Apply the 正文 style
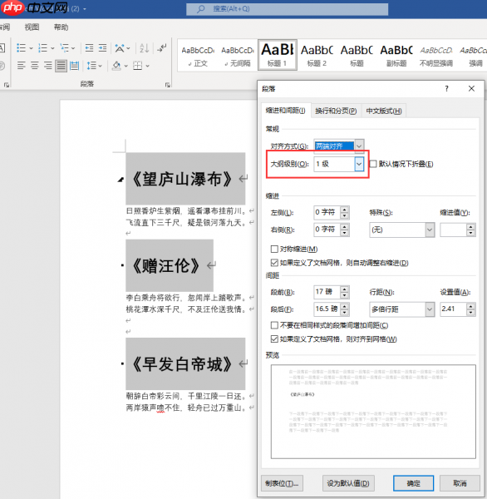The height and width of the screenshot is (499, 487). (x=198, y=55)
